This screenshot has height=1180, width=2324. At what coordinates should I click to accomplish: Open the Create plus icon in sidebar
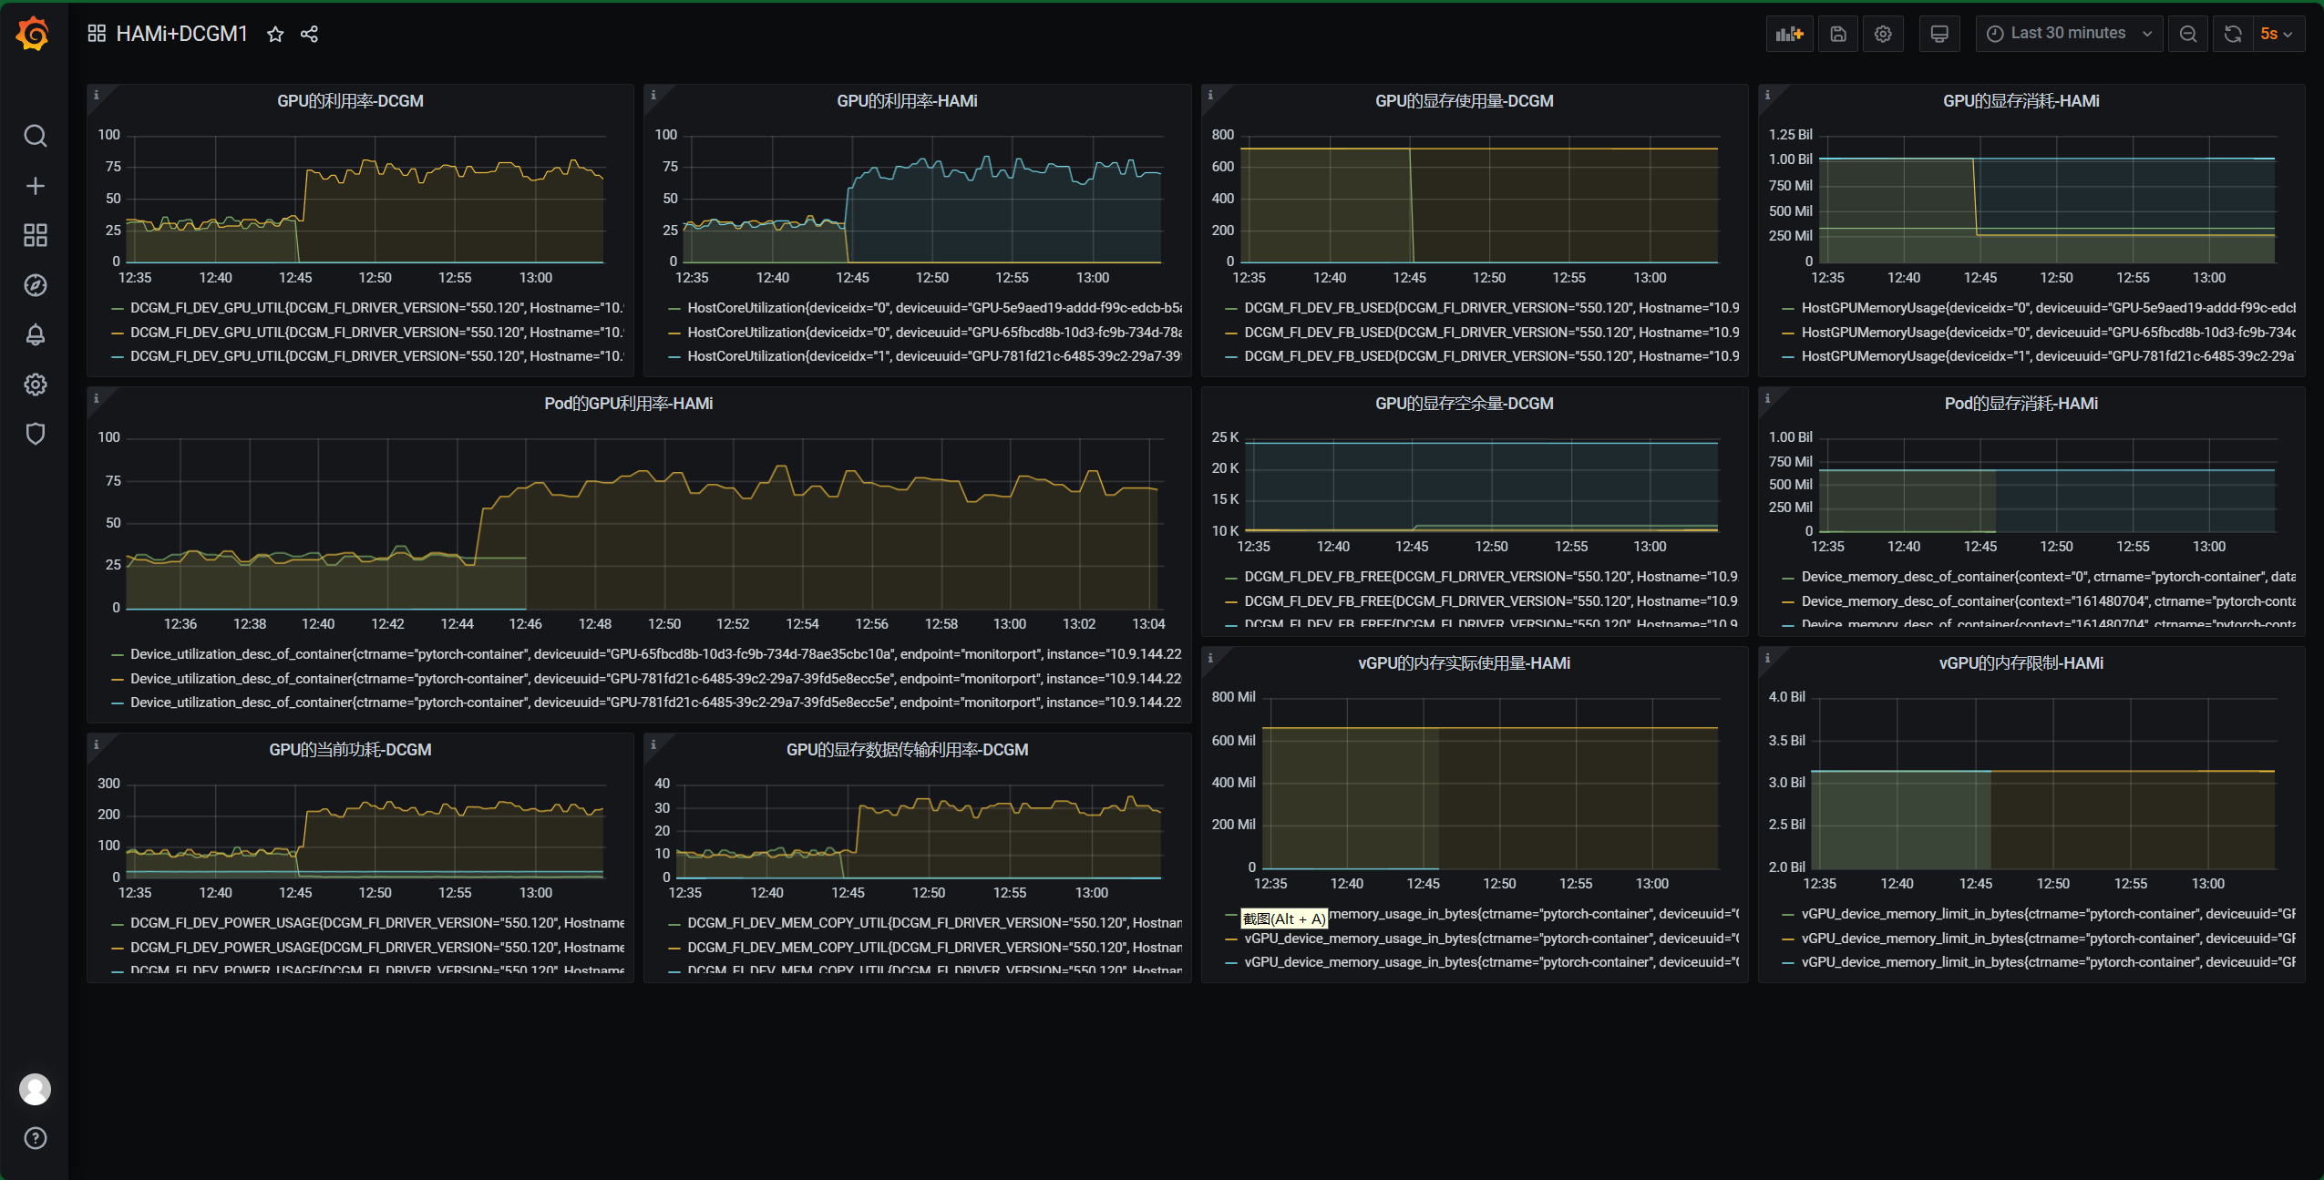tap(35, 186)
